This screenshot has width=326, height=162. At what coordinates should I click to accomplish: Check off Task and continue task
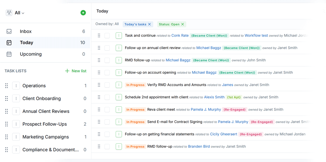pyautogui.click(x=107, y=36)
